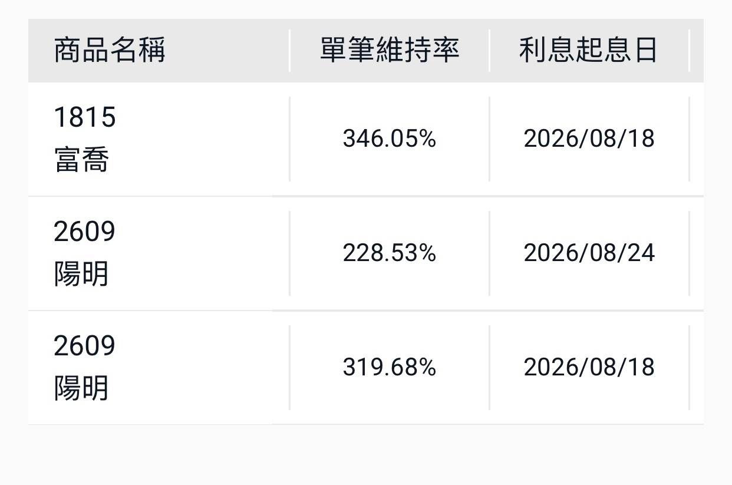Select first 2609 stock code
The height and width of the screenshot is (485, 732).
pos(85,232)
